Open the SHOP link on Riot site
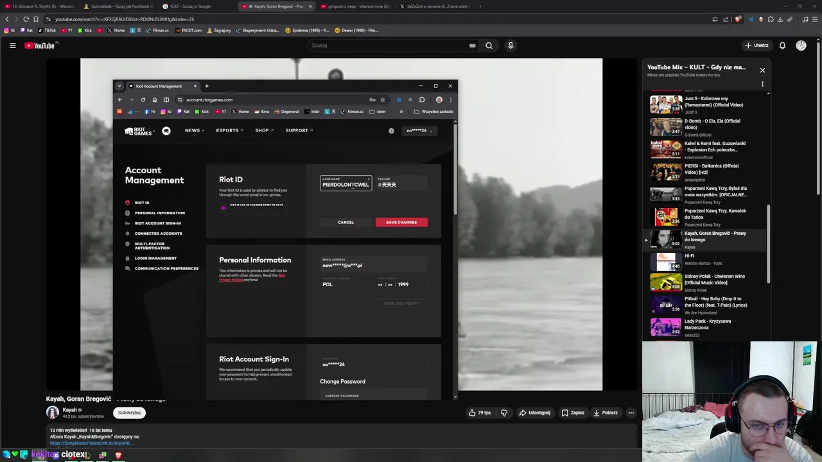Image resolution: width=822 pixels, height=462 pixels. [264, 130]
